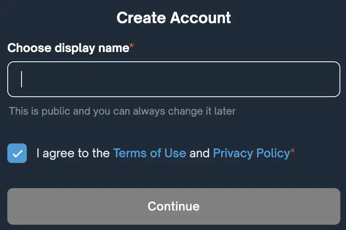
Task: Focus the empty display name text box
Action: tap(173, 79)
